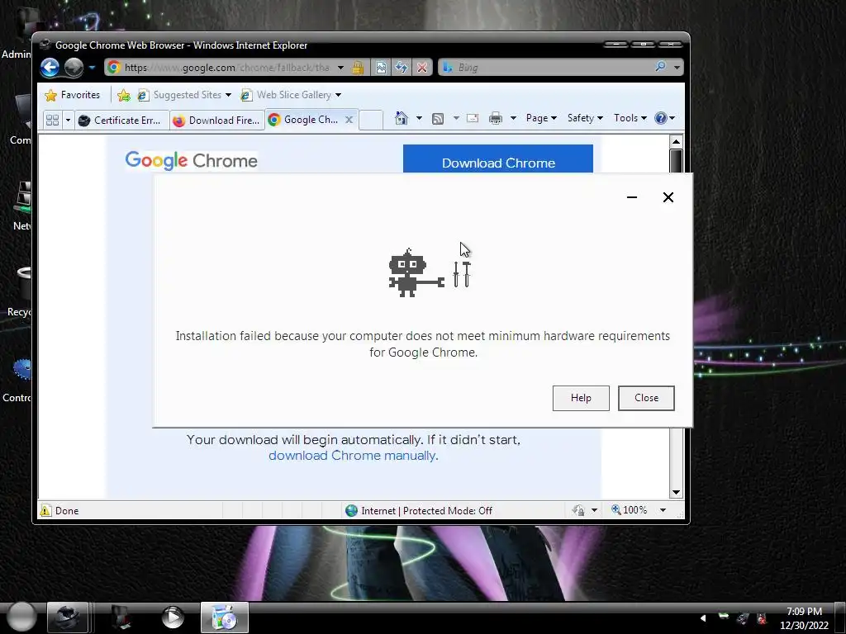Expand the Print options dropdown arrow
The width and height of the screenshot is (846, 634).
[x=513, y=118]
